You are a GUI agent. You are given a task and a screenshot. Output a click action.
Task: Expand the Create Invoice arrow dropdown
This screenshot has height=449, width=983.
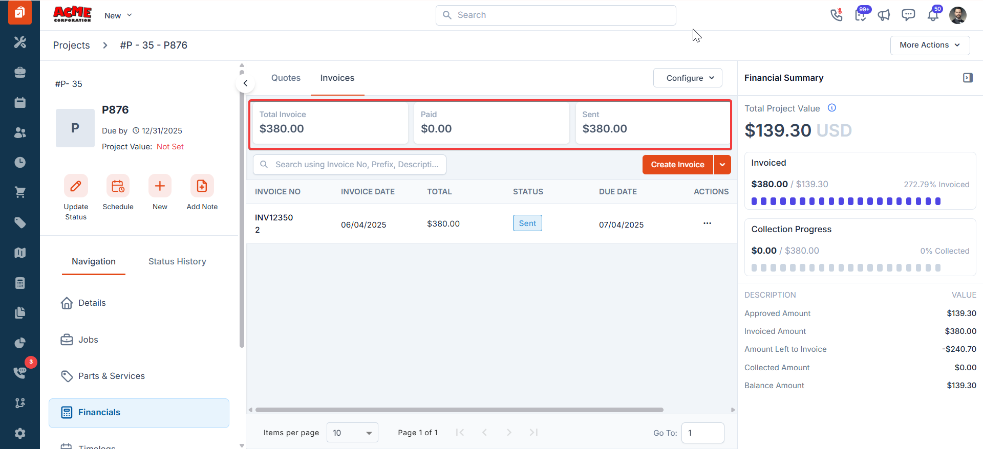click(x=722, y=165)
